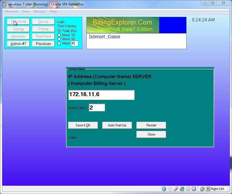Viewport: 232px width, 194px height.
Task: Click Save & OK in Setup Client
Action: click(x=83, y=125)
